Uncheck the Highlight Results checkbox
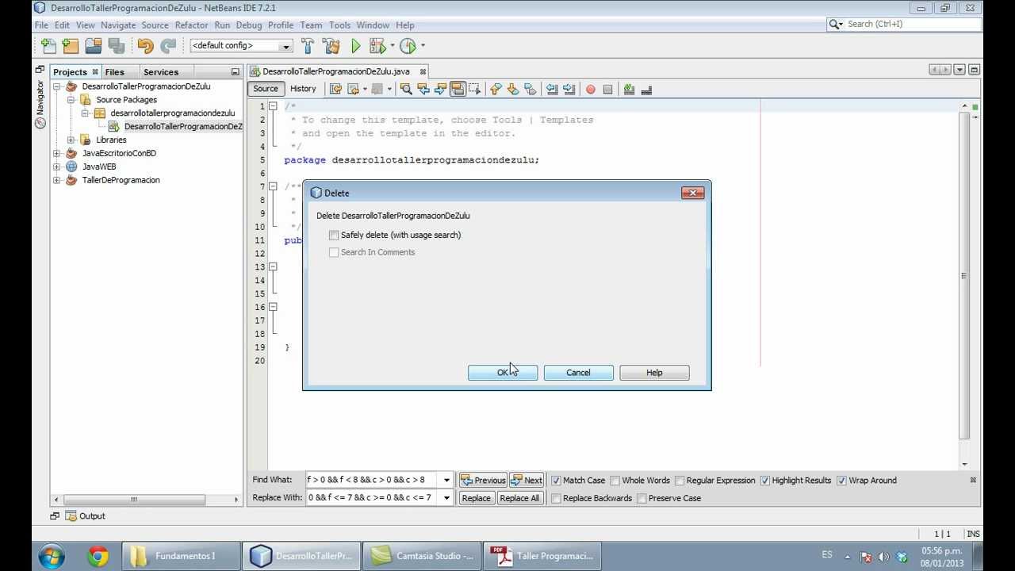This screenshot has height=571, width=1015. coord(765,481)
